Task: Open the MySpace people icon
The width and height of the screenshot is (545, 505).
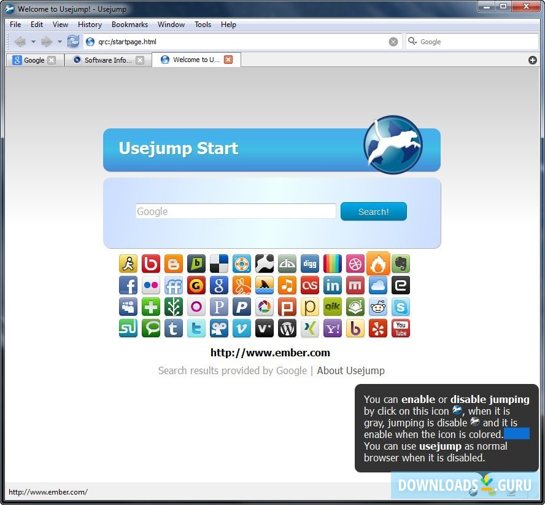Action: (x=128, y=307)
